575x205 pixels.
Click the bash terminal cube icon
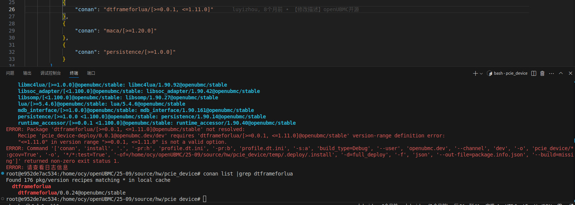click(489, 74)
